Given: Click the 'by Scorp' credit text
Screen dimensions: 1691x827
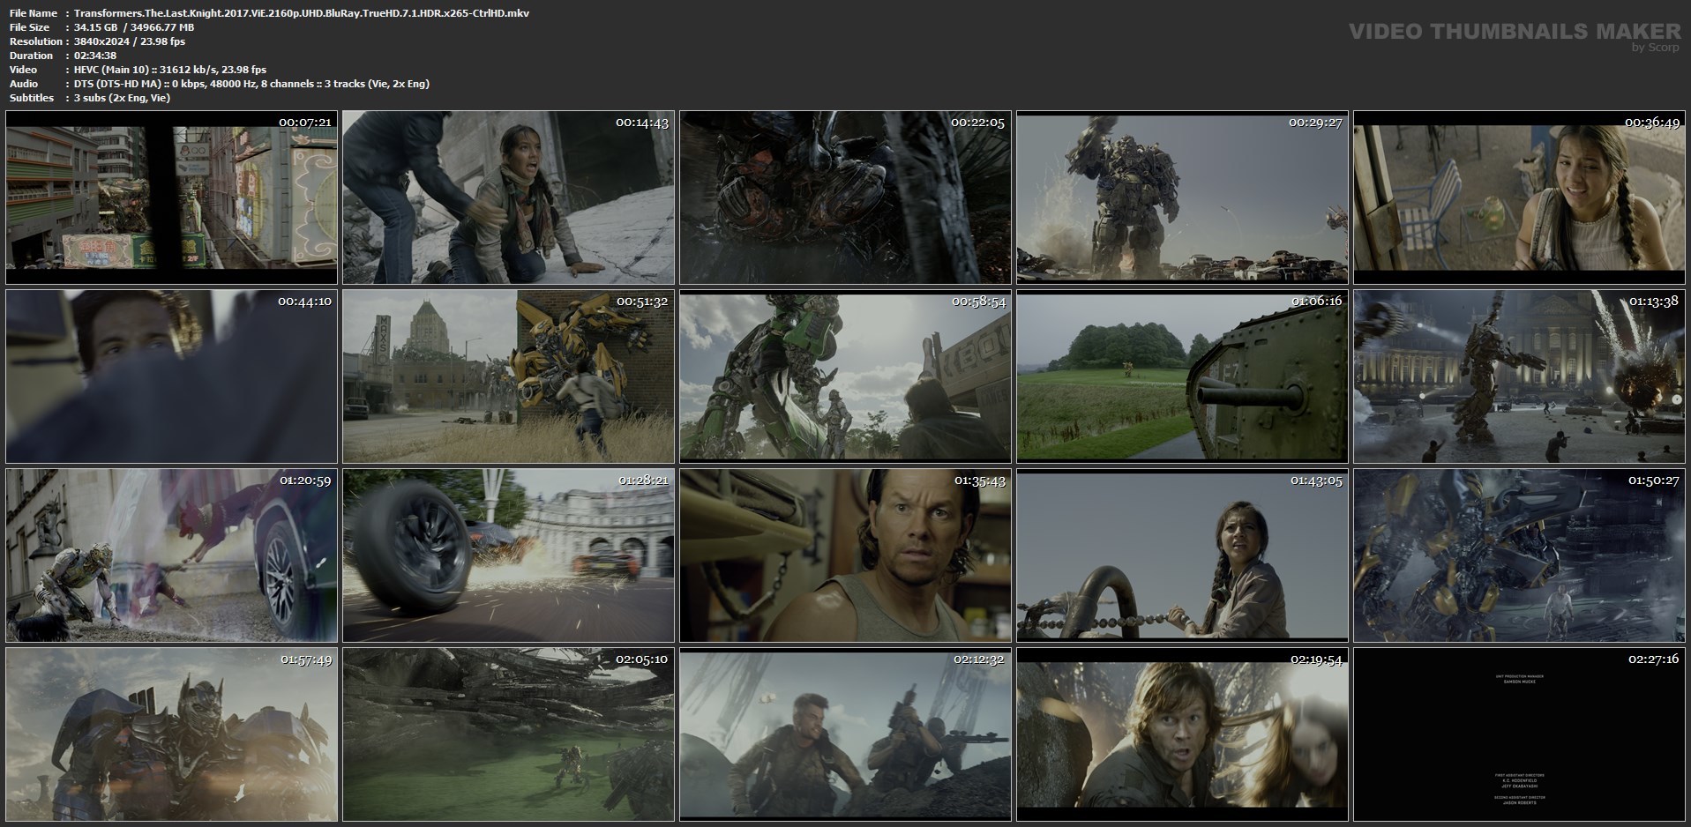Looking at the screenshot, I should coord(1656,48).
